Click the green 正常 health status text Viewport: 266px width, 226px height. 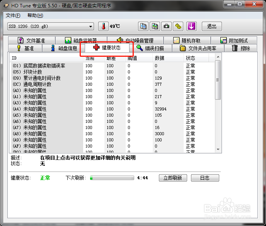[45, 178]
